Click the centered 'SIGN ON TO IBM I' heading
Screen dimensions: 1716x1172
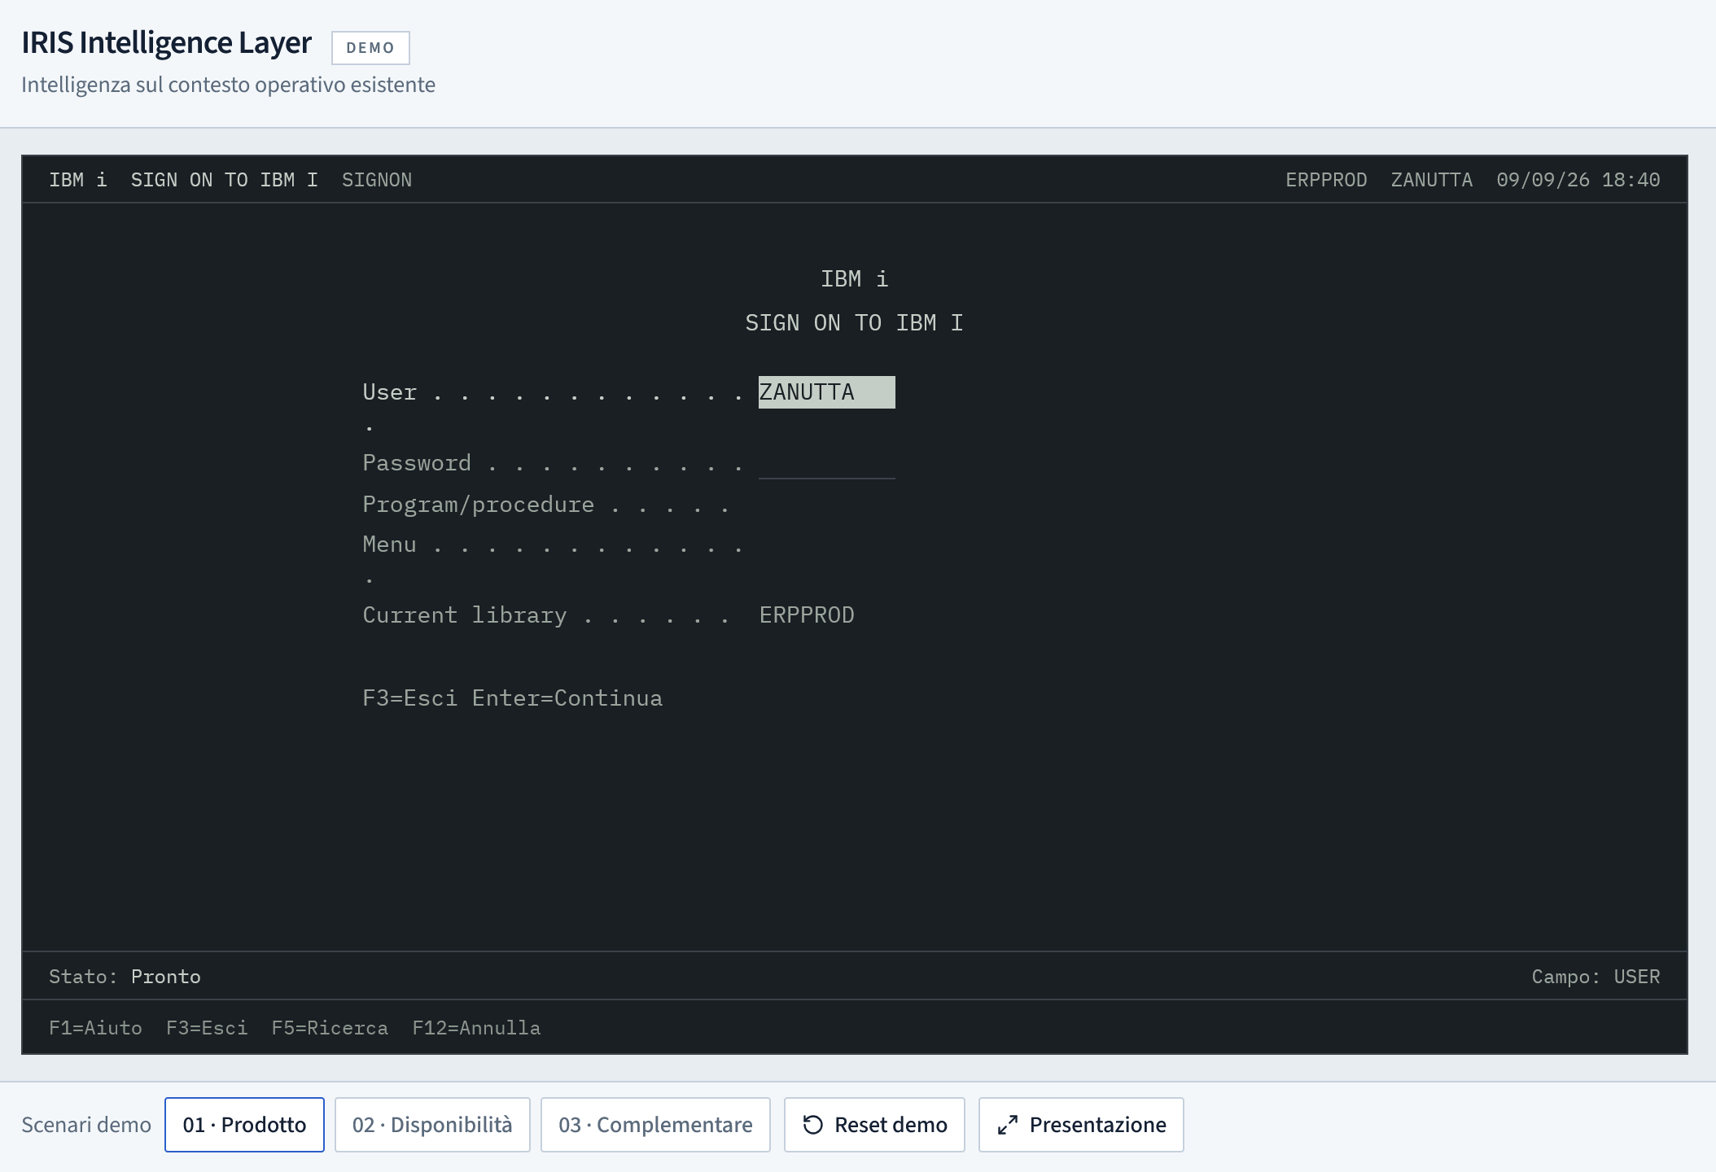854,323
